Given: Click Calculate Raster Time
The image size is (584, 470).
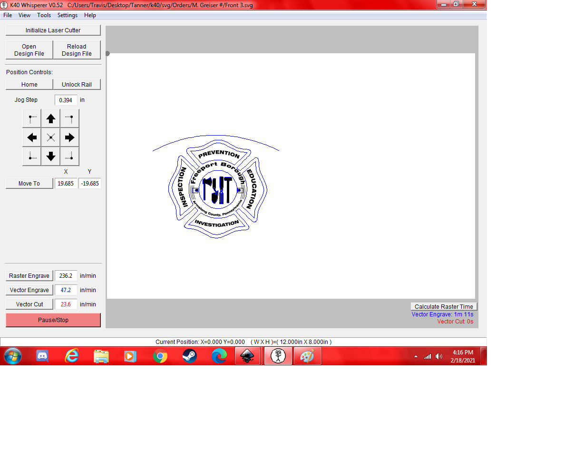Looking at the screenshot, I should click(x=444, y=306).
